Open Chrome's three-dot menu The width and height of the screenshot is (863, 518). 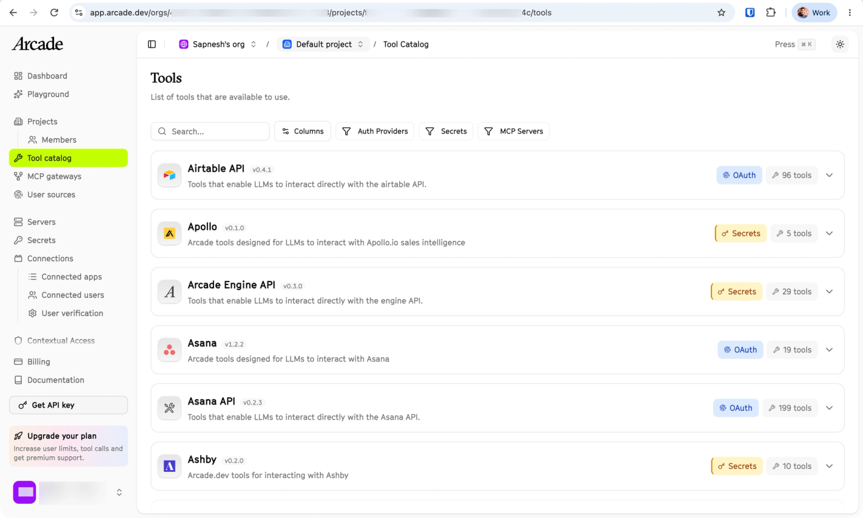(x=850, y=13)
